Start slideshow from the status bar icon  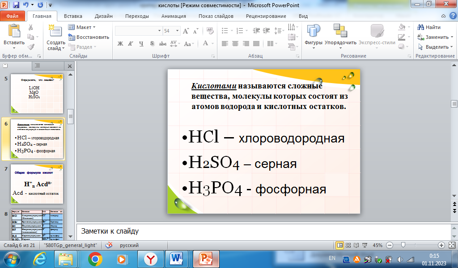coord(365,245)
